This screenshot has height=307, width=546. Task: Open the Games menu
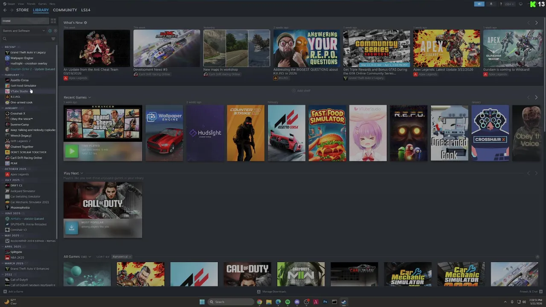coord(42,4)
